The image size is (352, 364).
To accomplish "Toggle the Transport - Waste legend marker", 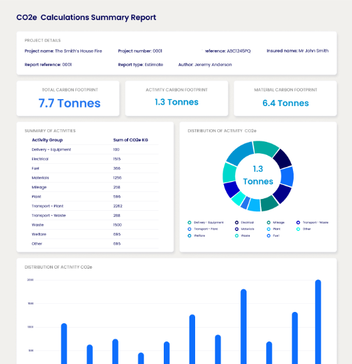I will (298, 222).
